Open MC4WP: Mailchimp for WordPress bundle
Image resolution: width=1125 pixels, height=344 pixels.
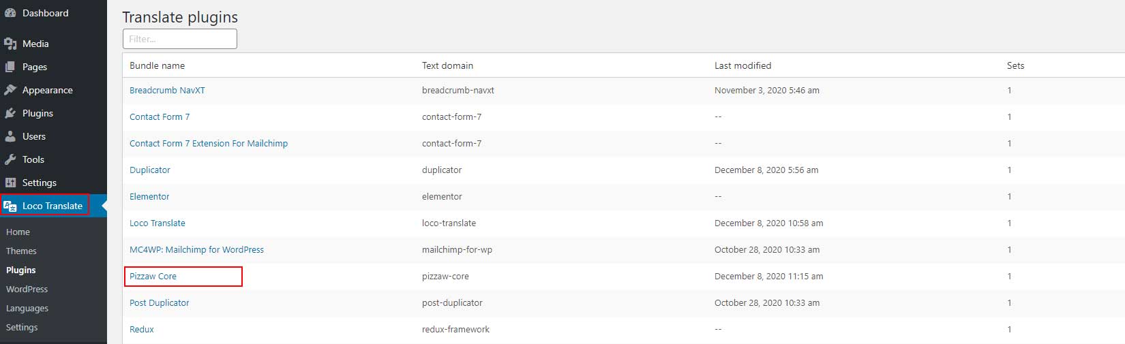tap(196, 250)
